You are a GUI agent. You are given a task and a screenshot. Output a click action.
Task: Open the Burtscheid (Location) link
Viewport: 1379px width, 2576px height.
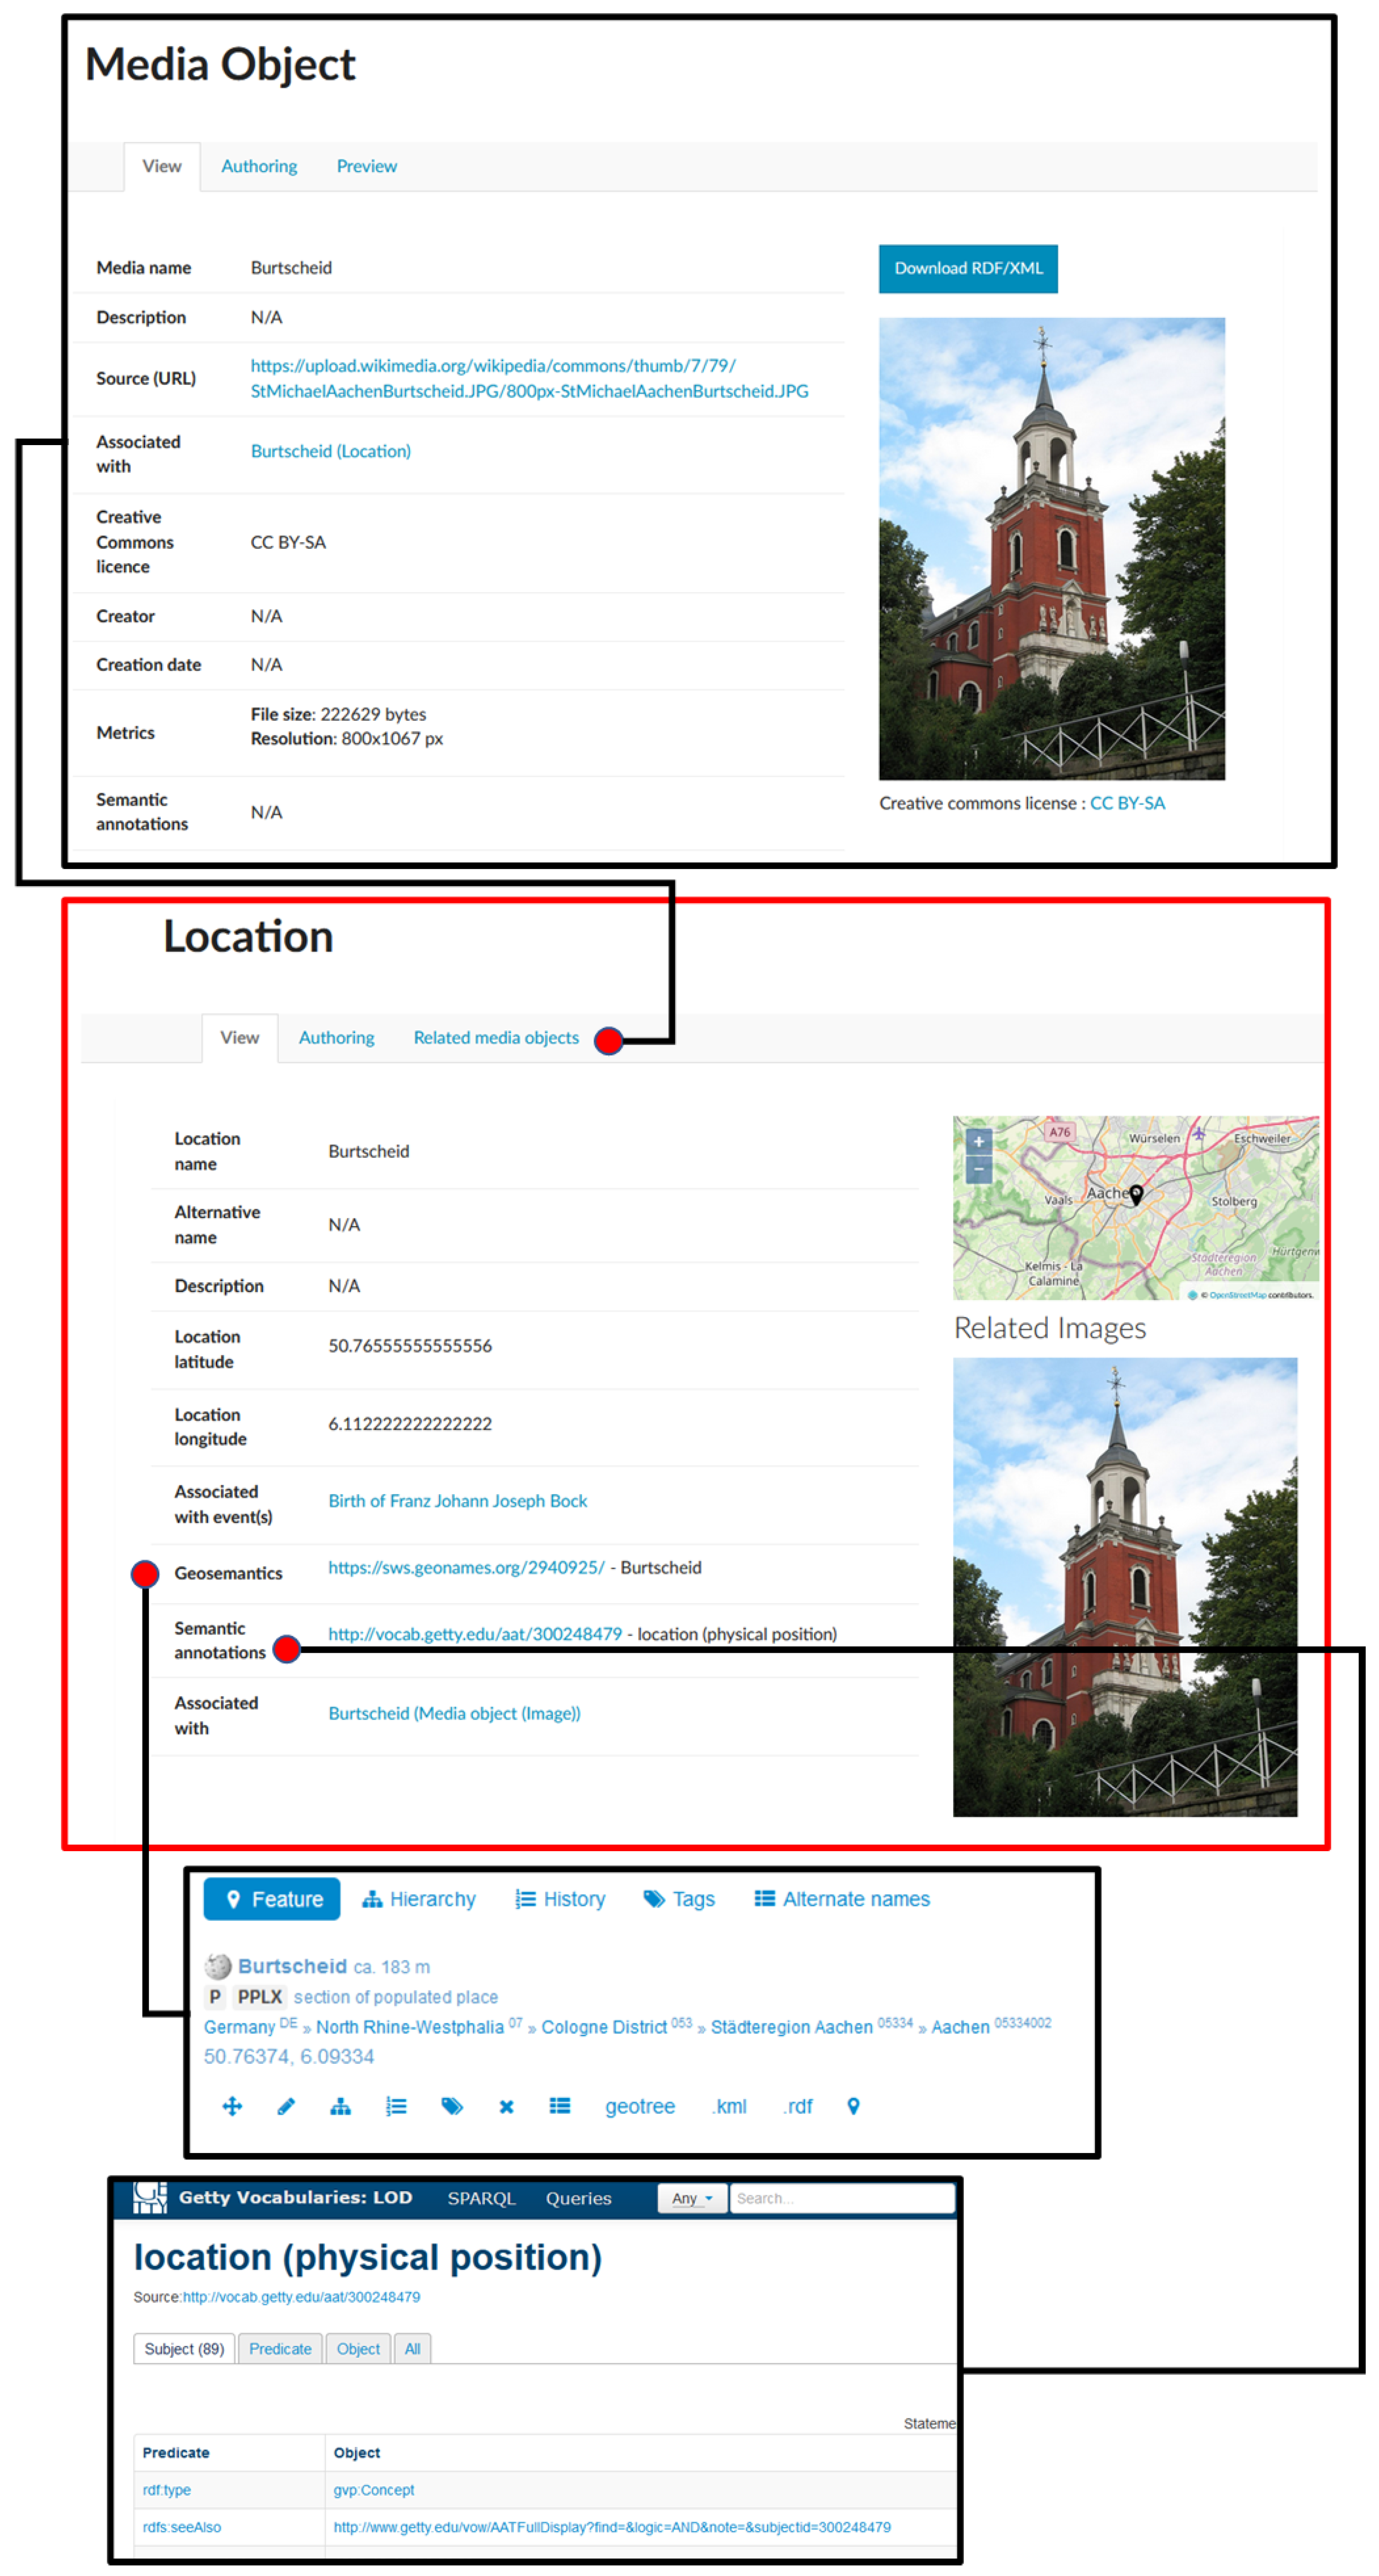point(330,451)
